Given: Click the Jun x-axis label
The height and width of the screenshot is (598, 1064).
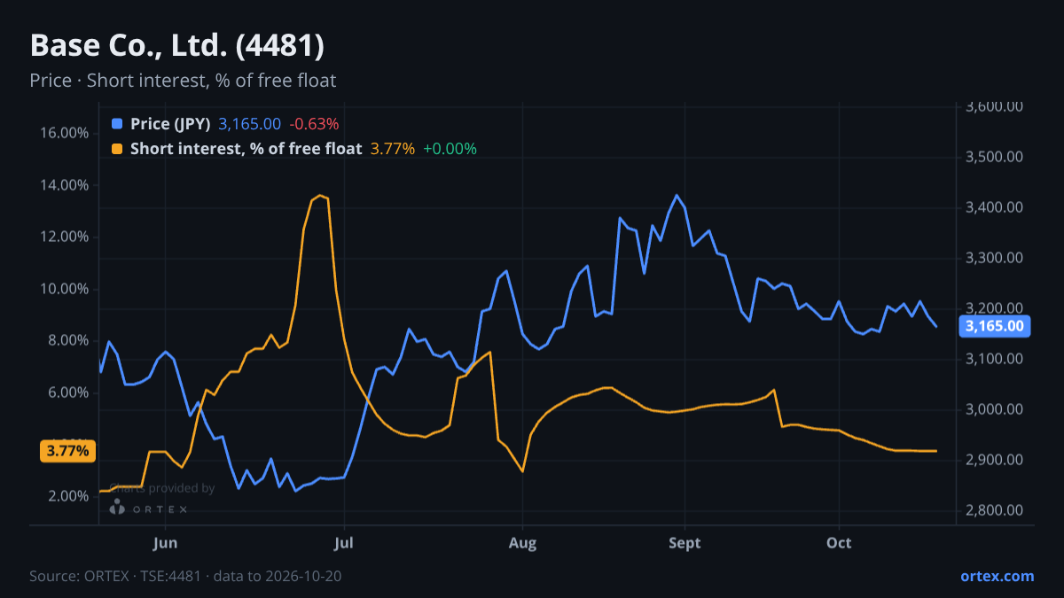Looking at the screenshot, I should coord(166,542).
